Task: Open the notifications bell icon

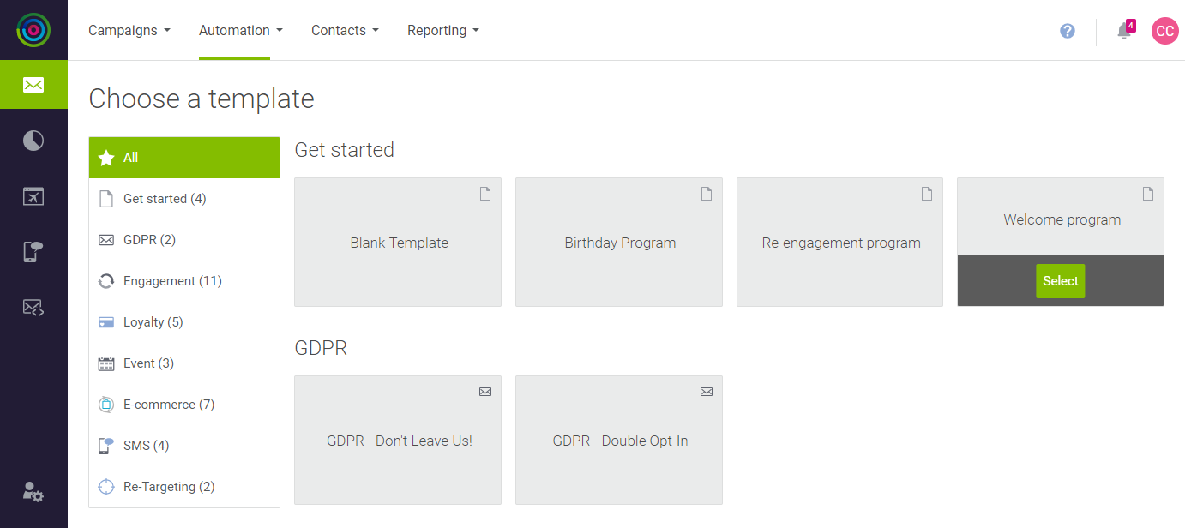Action: click(x=1123, y=32)
